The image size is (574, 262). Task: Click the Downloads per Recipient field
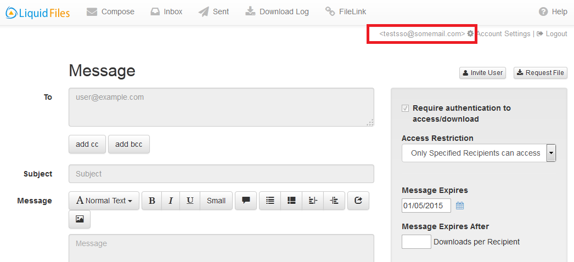click(416, 242)
